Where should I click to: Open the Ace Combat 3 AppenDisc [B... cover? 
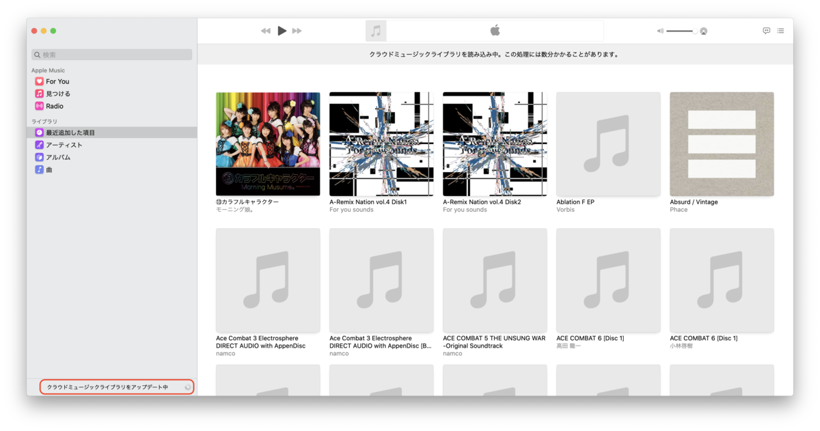(x=381, y=280)
